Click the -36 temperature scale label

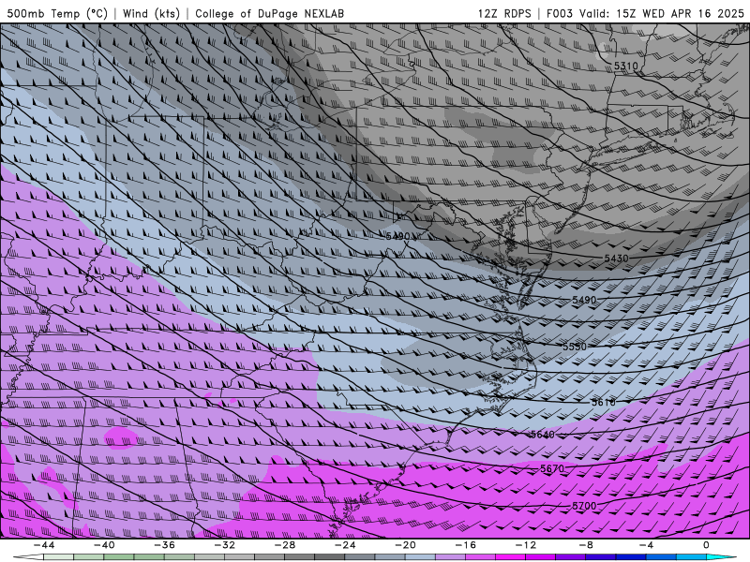click(165, 545)
